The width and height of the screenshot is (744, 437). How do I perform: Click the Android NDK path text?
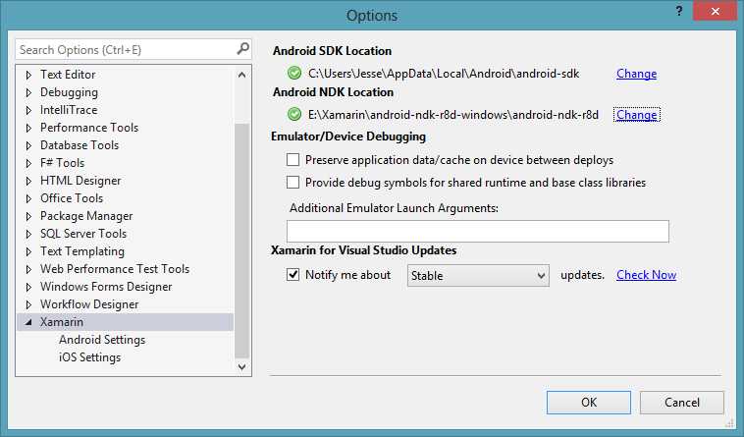point(453,115)
